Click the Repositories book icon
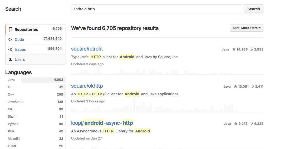 (x=10, y=29)
